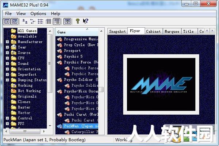Click the folder pane horizontal scrollbar thumb

pyautogui.click(x=25, y=131)
